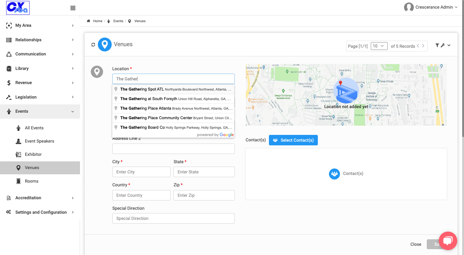Click the CX logo in the header
464x255 pixels.
[x=18, y=8]
